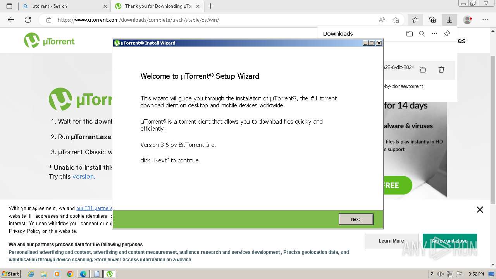The width and height of the screenshot is (496, 279).
Task: Switch to Microsoft Edge taskbar button
Action: tap(83, 274)
